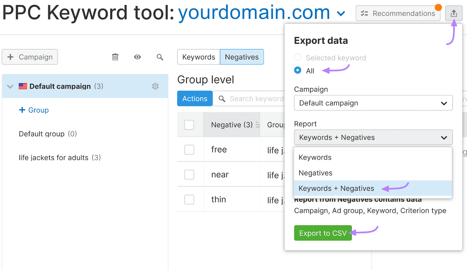Viewport: 467px width, 270px height.
Task: Click the Group column header
Action: coord(276,125)
